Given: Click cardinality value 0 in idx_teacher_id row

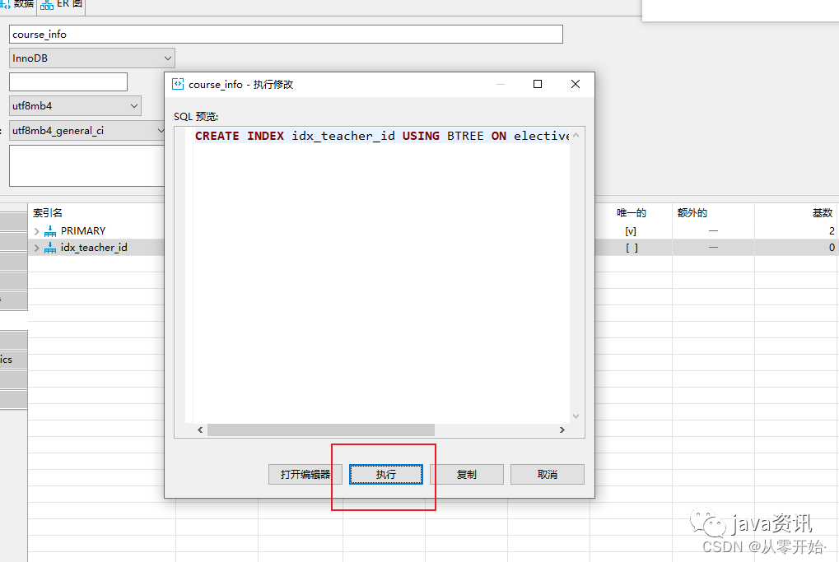Looking at the screenshot, I should click(832, 248).
